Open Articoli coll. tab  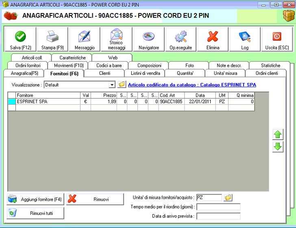click(32, 58)
